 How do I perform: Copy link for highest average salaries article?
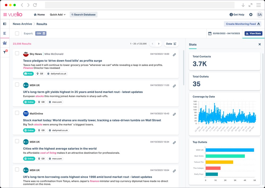[x=174, y=143]
